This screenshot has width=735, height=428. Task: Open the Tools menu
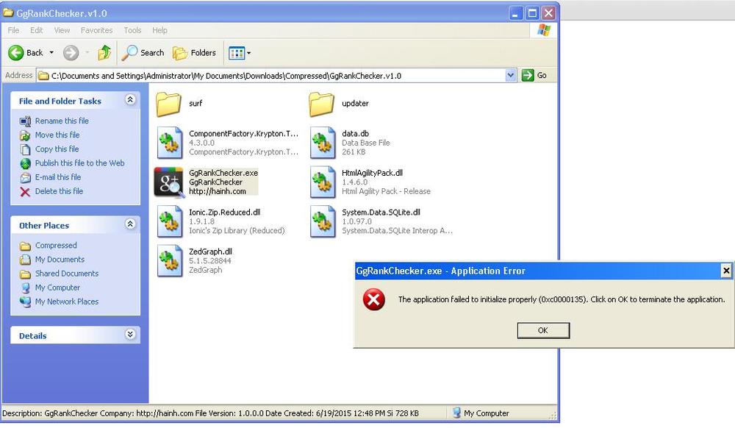click(132, 30)
